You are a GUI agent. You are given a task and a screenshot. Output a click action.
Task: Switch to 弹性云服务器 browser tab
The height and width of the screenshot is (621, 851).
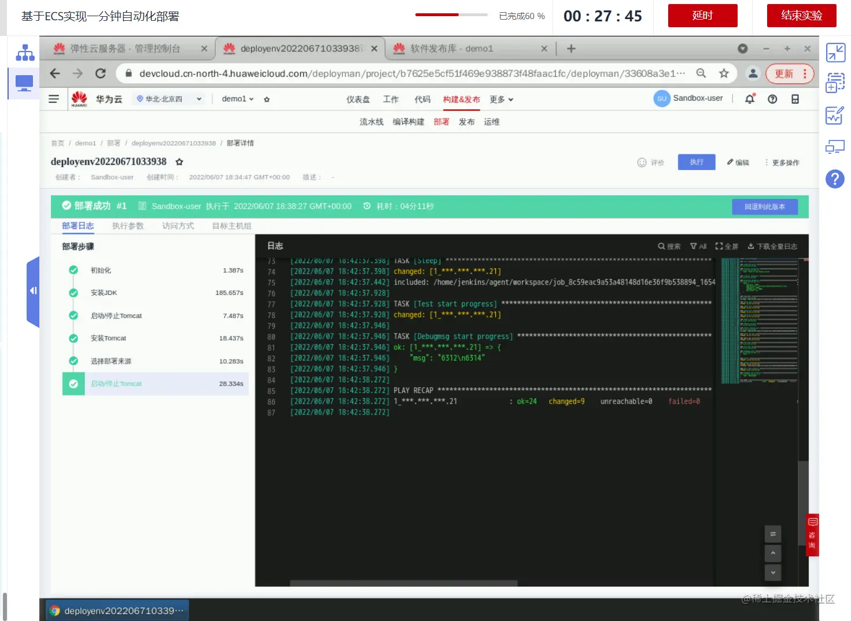pyautogui.click(x=124, y=49)
